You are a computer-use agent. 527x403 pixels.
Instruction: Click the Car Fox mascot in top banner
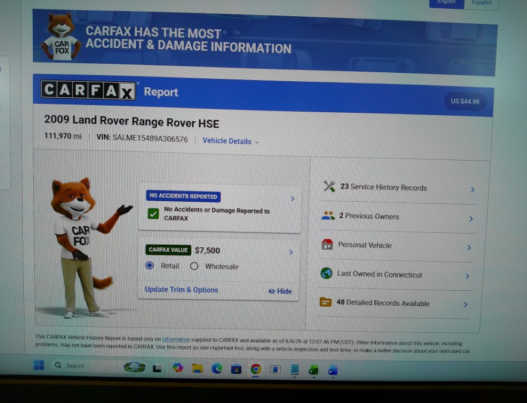click(61, 36)
